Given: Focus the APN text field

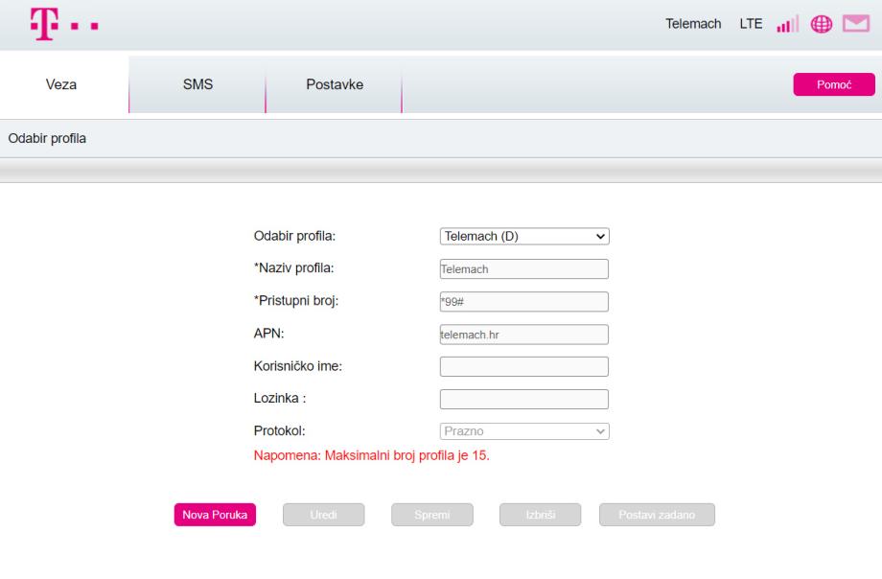Looking at the screenshot, I should click(524, 335).
